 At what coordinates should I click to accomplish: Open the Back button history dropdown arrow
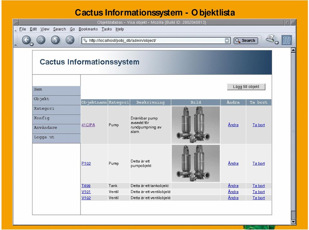click(x=32, y=44)
